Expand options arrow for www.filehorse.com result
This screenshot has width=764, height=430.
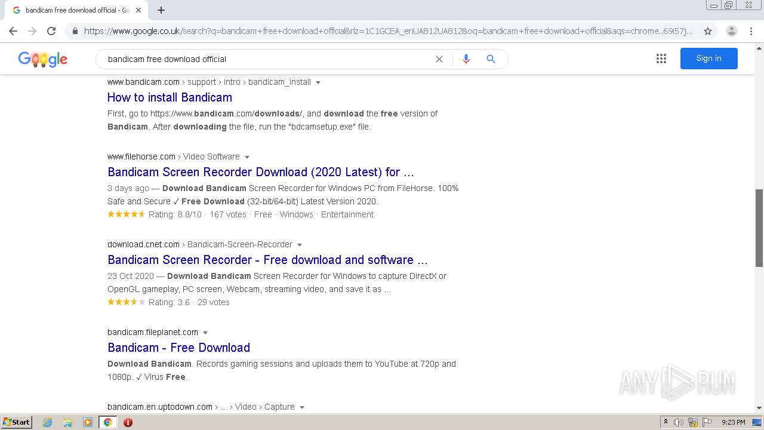coord(247,157)
